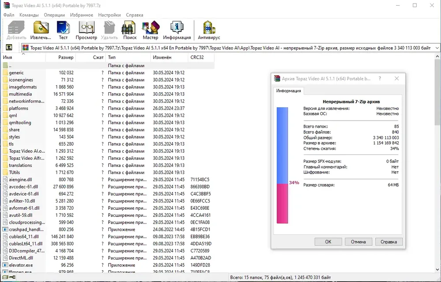
Task: Launch the Find (Поиск) binoculars tool
Action: tap(130, 30)
